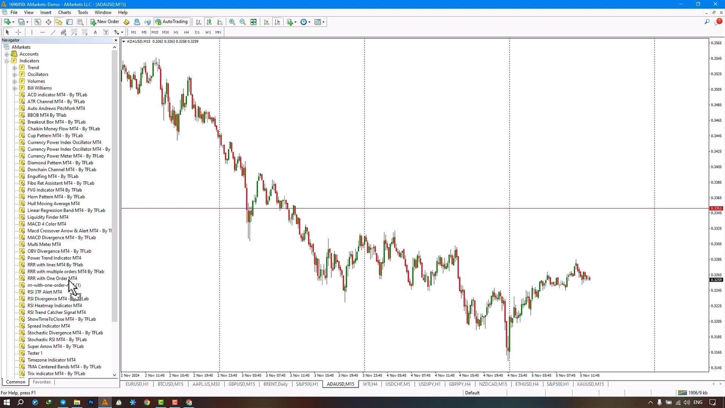Click the New Order button

(104, 22)
